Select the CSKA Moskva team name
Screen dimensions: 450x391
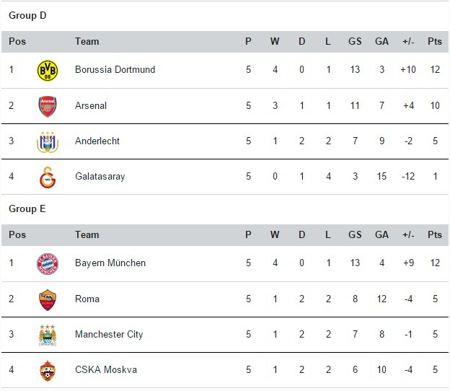(106, 370)
